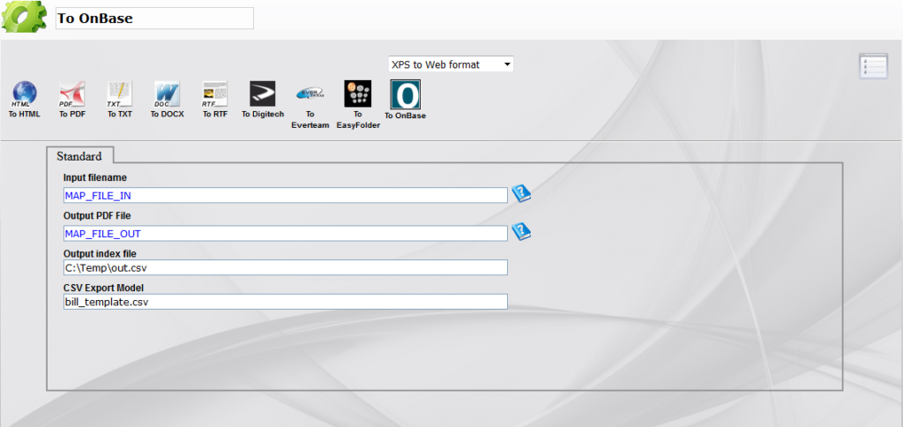The width and height of the screenshot is (903, 427).
Task: Open the 'XPS to Web format' dropdown
Action: [x=451, y=64]
